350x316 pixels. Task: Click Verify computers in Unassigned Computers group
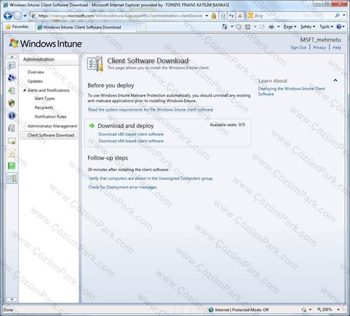151,179
